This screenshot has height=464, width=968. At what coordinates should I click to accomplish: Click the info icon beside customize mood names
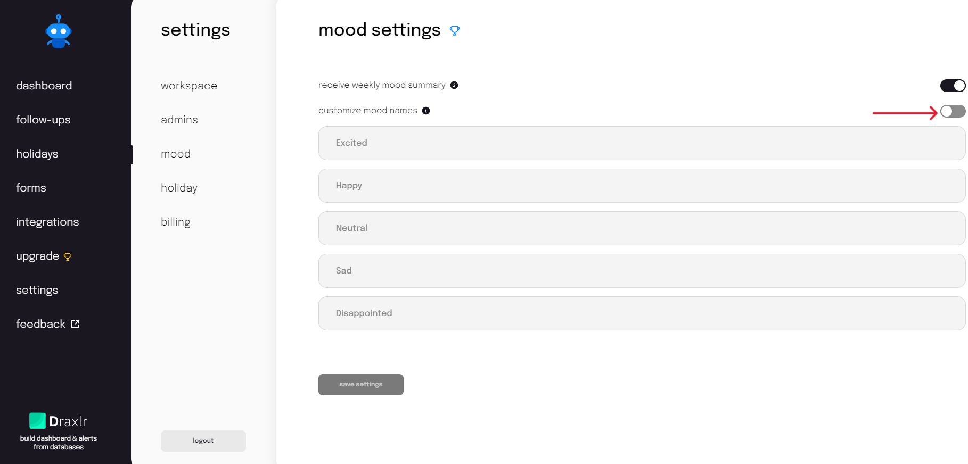point(425,110)
